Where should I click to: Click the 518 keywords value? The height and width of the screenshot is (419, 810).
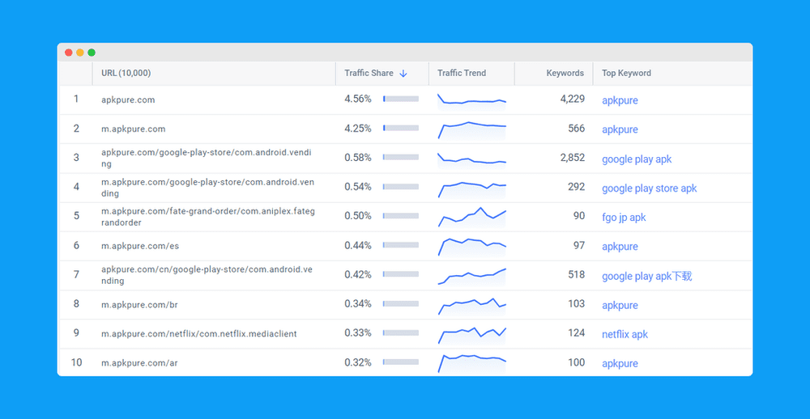coord(577,274)
